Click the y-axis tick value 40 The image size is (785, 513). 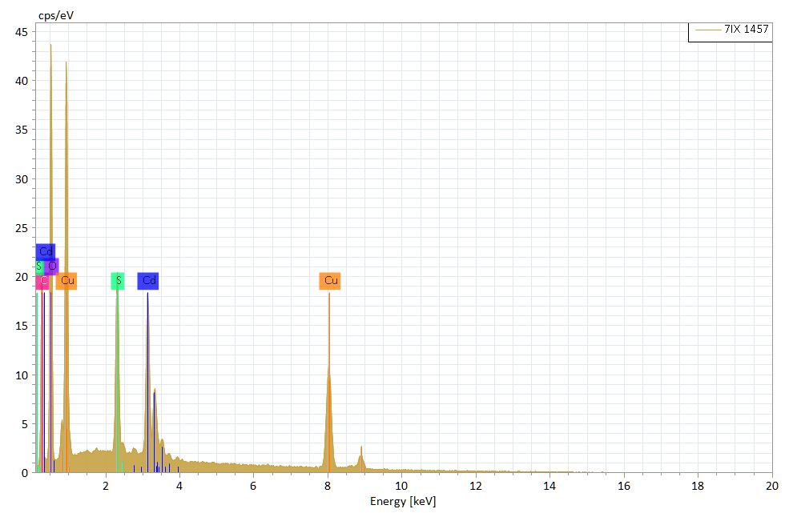(x=22, y=81)
